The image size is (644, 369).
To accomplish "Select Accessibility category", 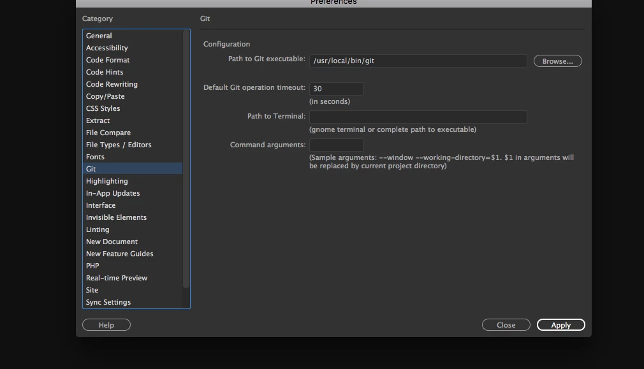I will click(x=132, y=48).
